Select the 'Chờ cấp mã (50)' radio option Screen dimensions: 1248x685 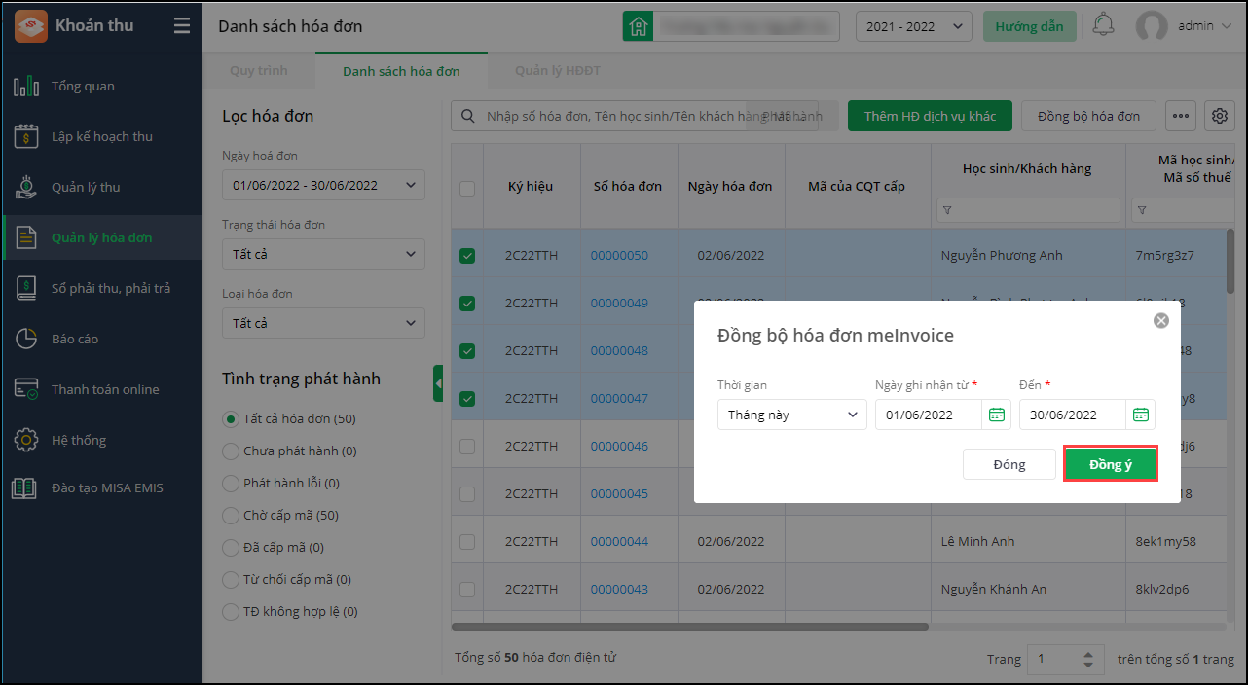pos(231,515)
